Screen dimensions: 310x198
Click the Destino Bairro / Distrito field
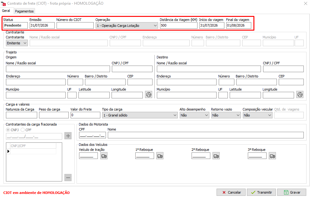coord(257,82)
